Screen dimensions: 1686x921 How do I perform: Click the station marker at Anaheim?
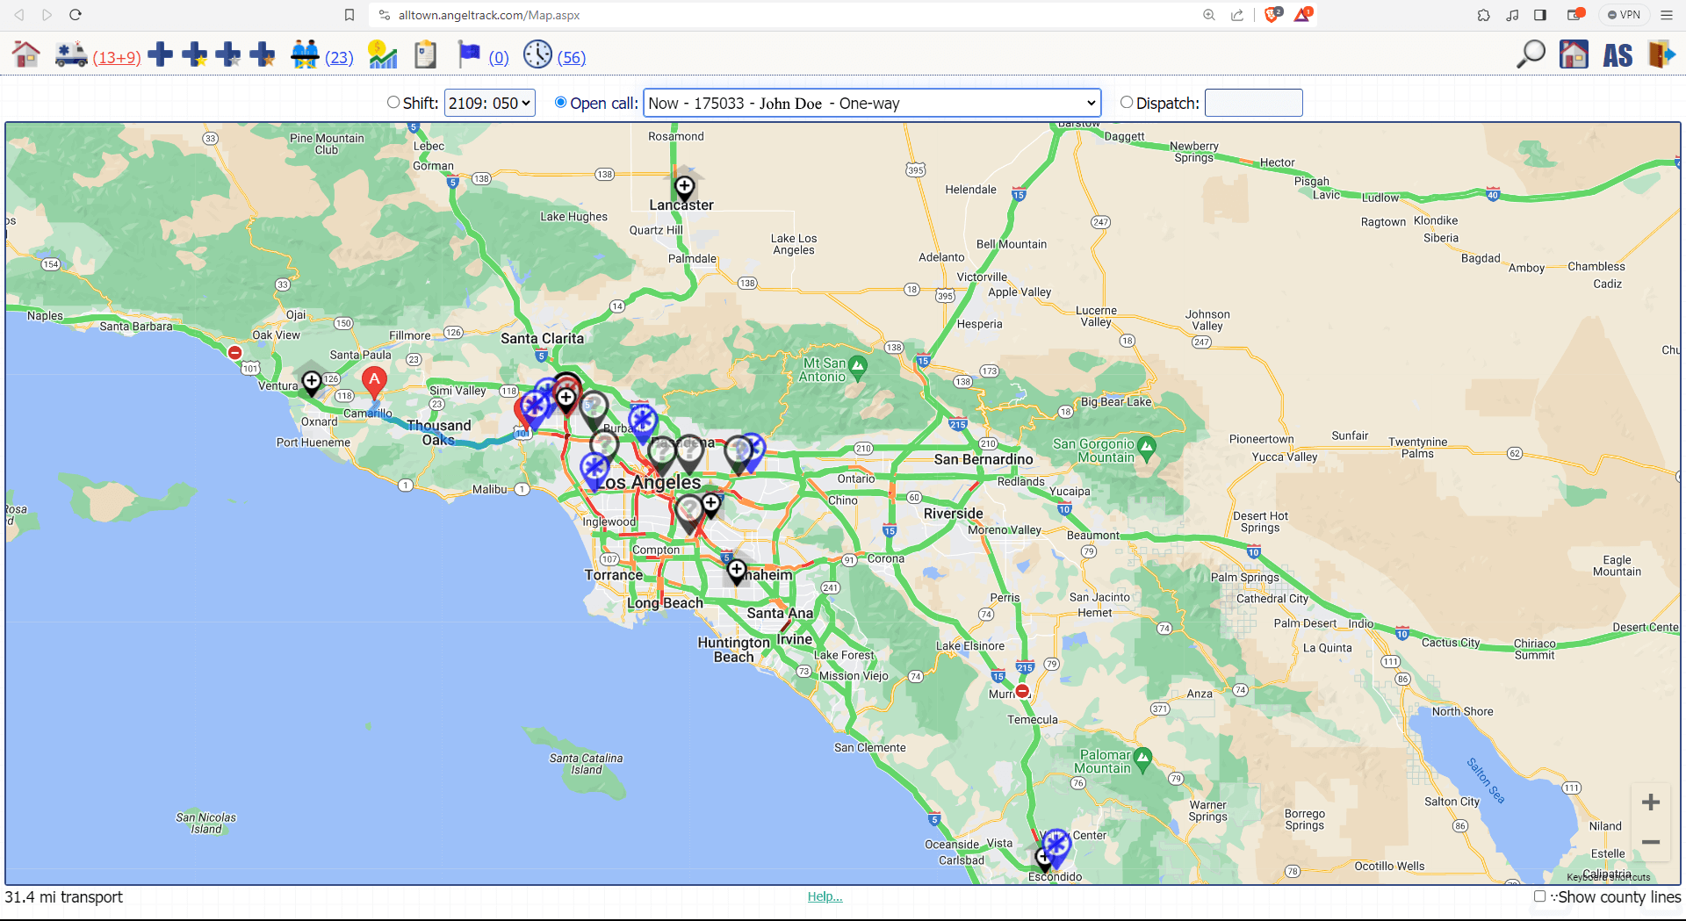[737, 572]
